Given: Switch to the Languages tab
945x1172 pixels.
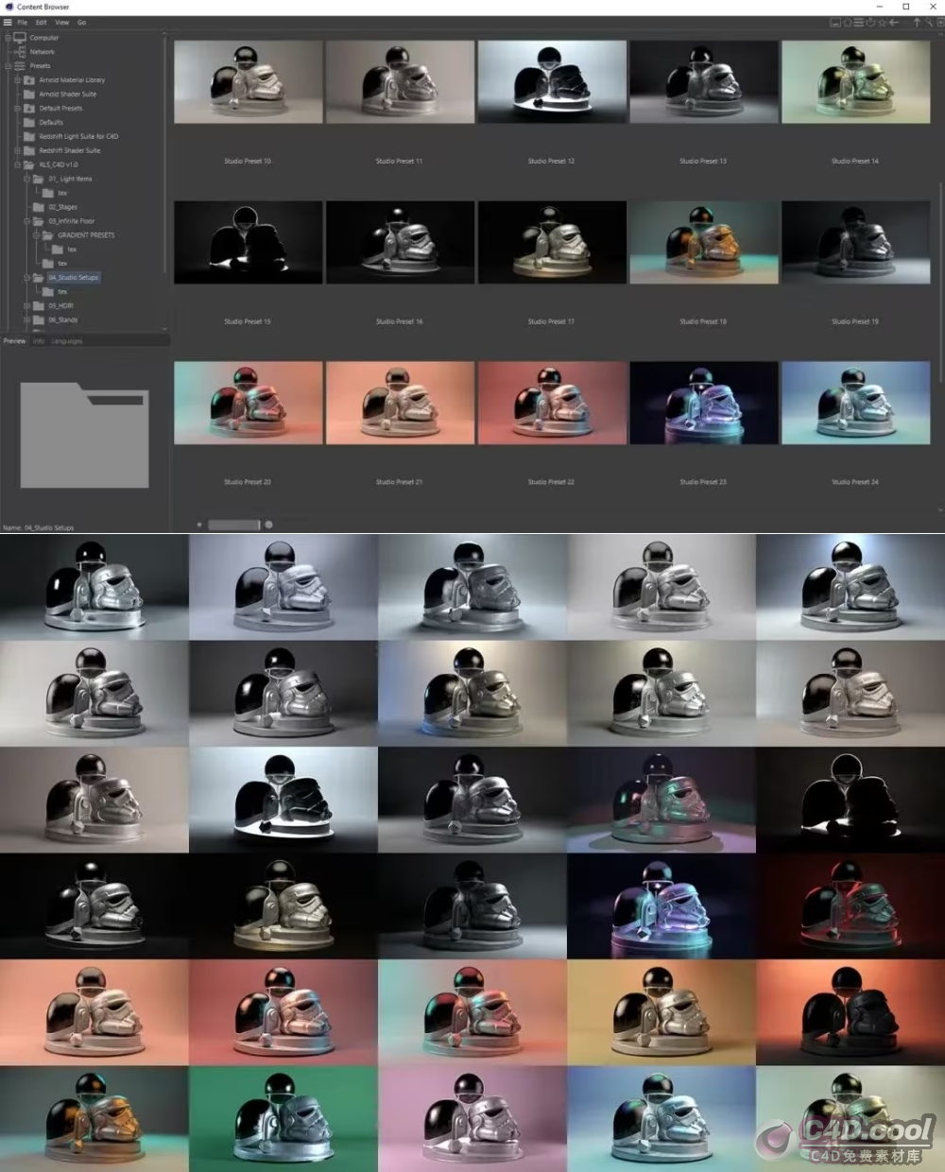Looking at the screenshot, I should pos(67,341).
